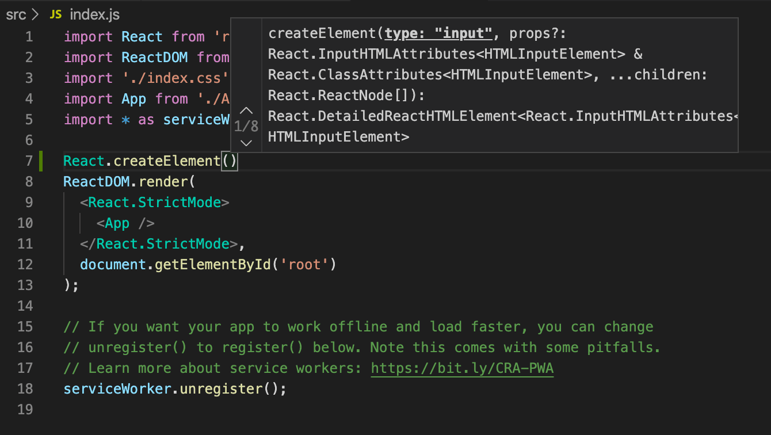
Task: Click the ReactDOM.render call on line 8
Action: tap(127, 181)
